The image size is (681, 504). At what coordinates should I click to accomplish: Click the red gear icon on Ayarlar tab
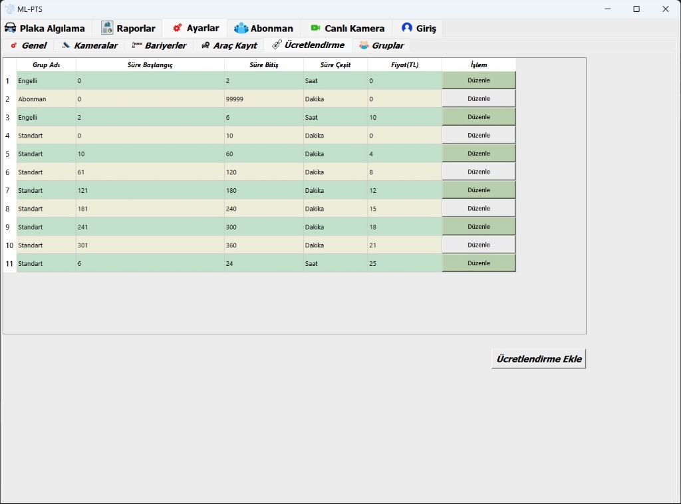click(177, 28)
